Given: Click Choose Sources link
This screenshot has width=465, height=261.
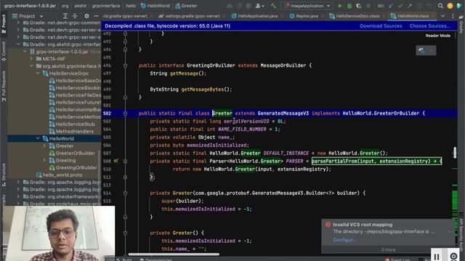Looking at the screenshot, I should coord(429,26).
